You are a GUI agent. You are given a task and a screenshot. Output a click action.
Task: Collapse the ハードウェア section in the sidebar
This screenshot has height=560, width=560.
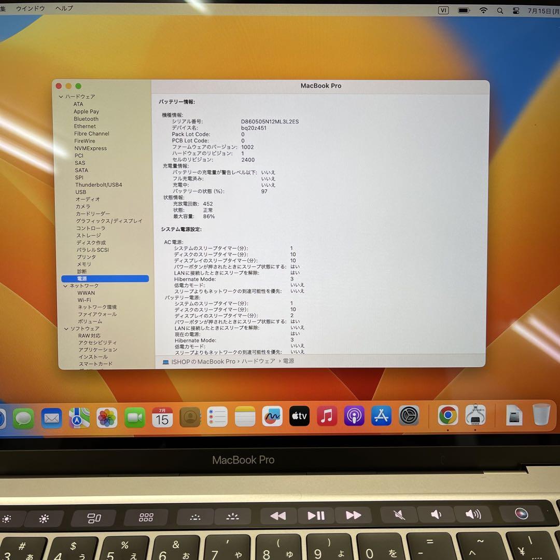click(61, 97)
